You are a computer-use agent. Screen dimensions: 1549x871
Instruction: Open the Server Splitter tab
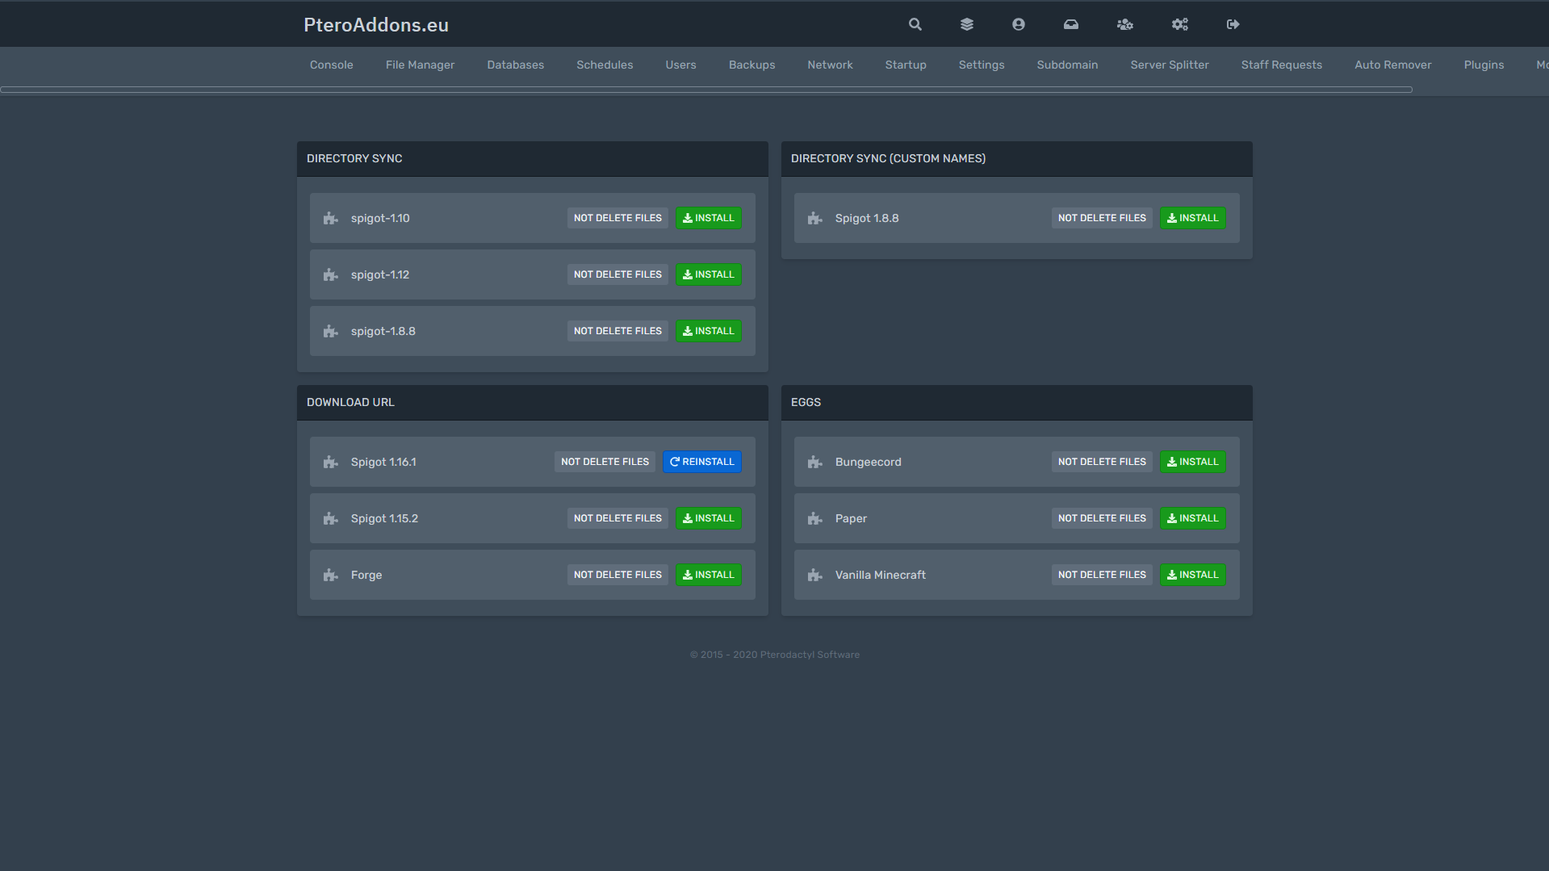click(x=1169, y=65)
